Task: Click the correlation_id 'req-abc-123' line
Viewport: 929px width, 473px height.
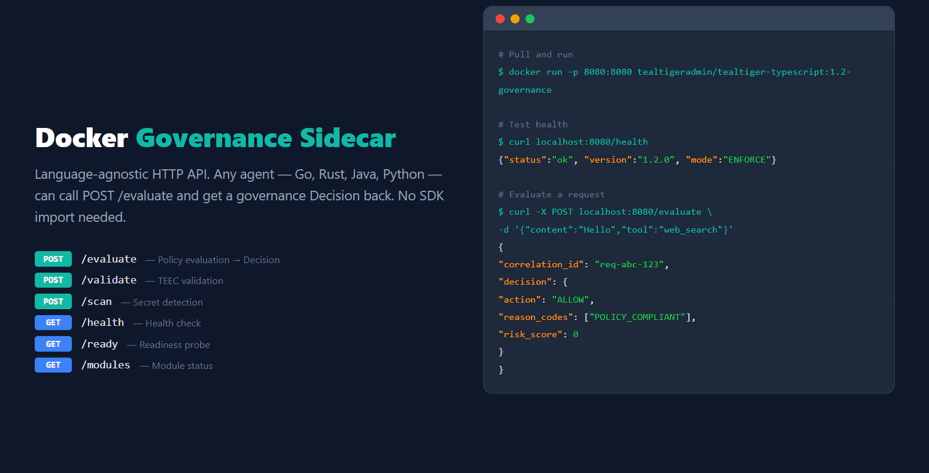Action: click(584, 264)
